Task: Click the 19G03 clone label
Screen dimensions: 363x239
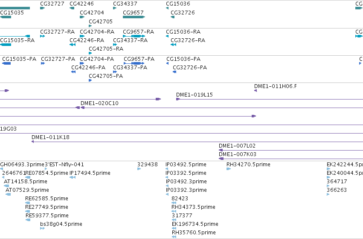Action: (x=9, y=128)
